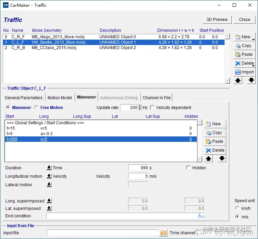Paste a traffic object

click(x=244, y=55)
